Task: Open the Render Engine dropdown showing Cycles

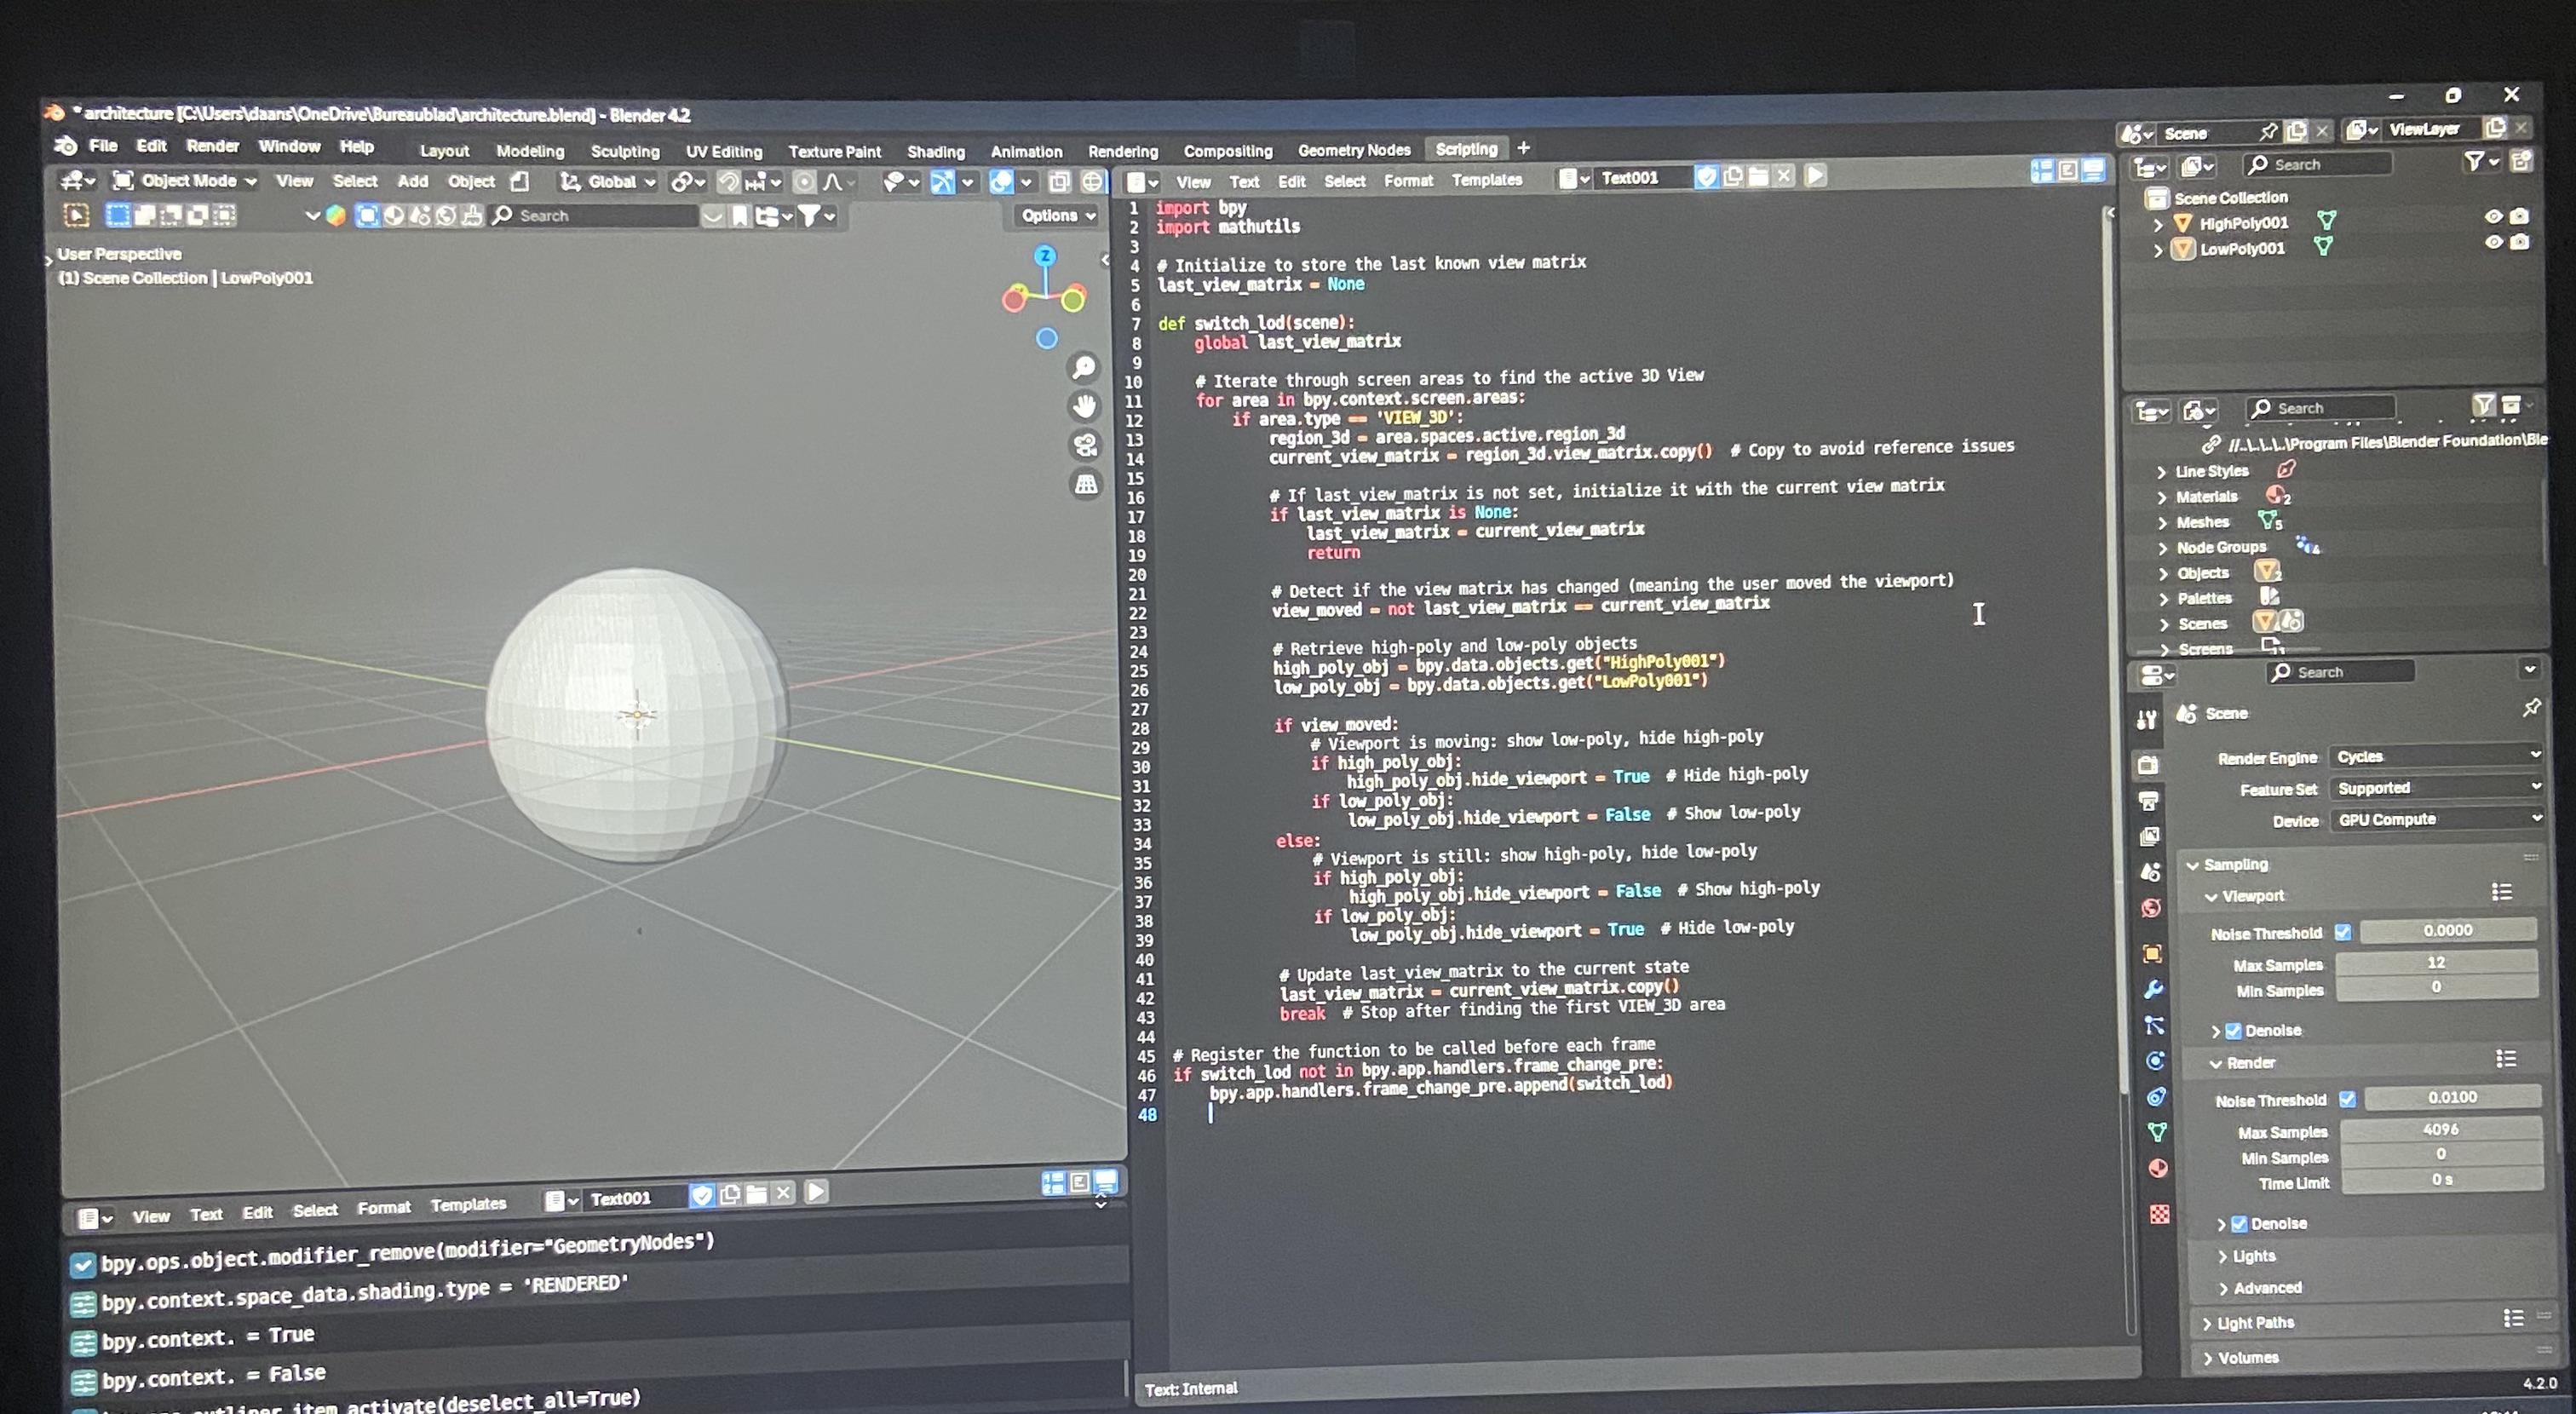Action: (x=2437, y=757)
